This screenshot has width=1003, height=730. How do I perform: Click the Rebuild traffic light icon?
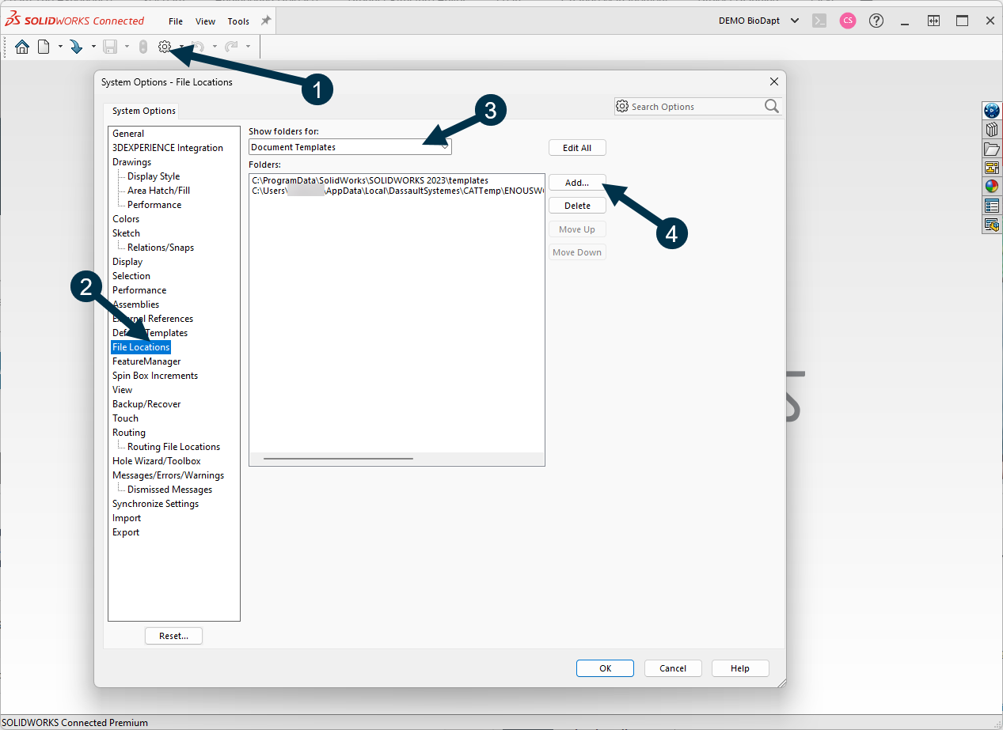142,47
